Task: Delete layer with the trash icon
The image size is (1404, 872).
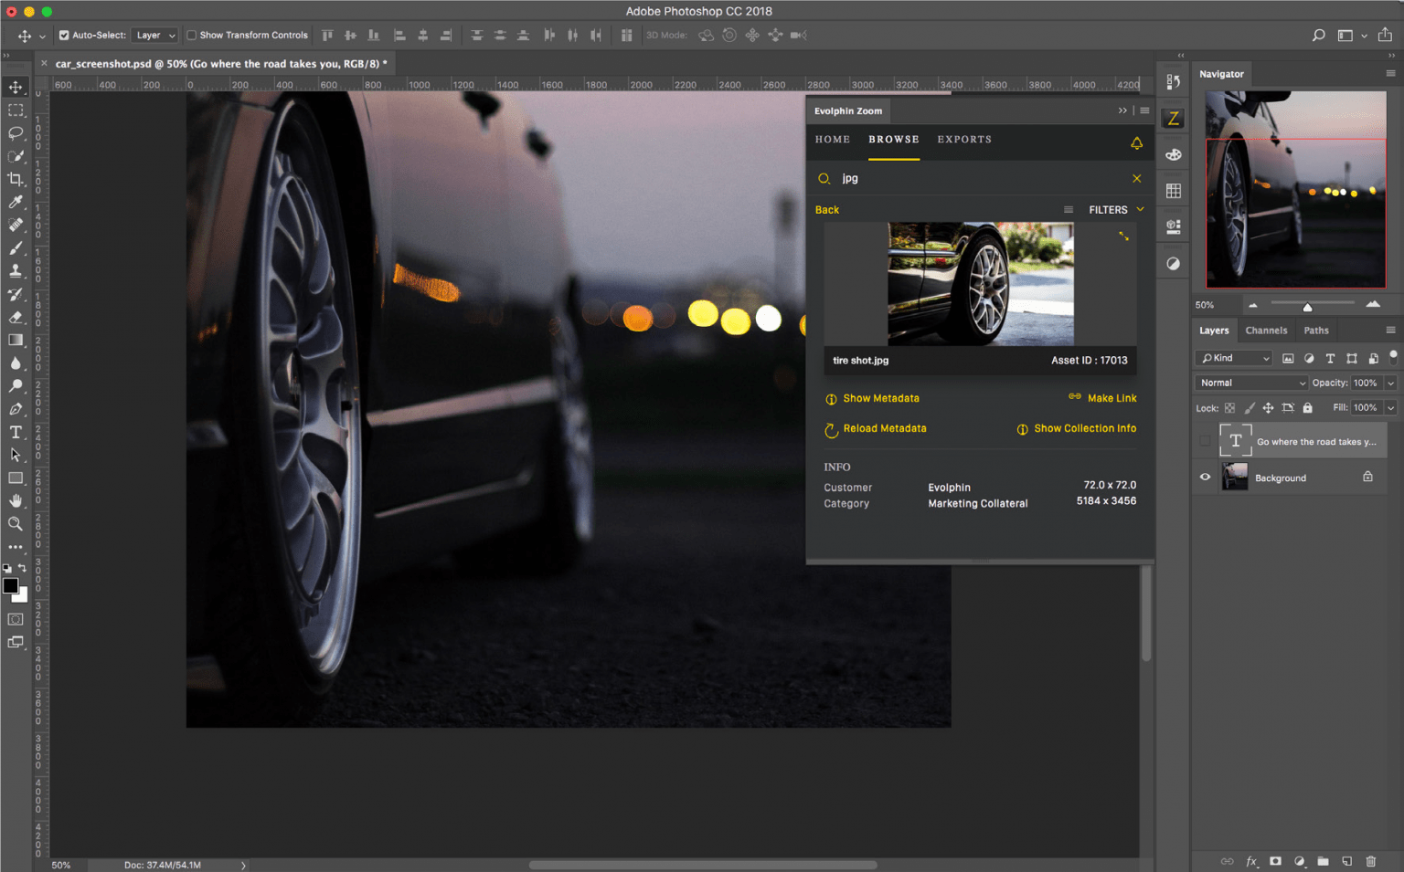Action: [1370, 861]
